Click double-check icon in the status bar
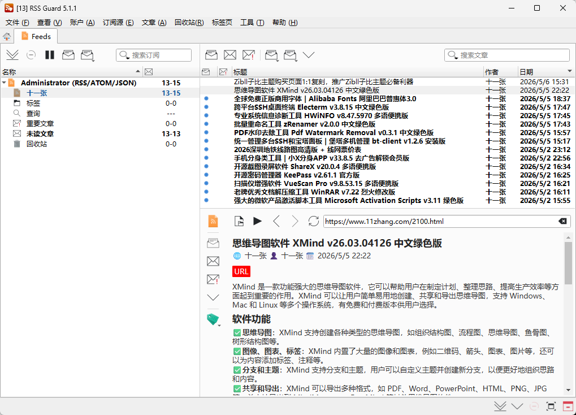Viewport: 576px width, 415px height. click(x=500, y=406)
